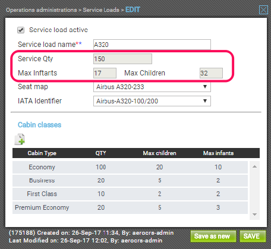Viewport: 271px width, 249px height.
Task: Click the SAVE button
Action: coord(253,236)
